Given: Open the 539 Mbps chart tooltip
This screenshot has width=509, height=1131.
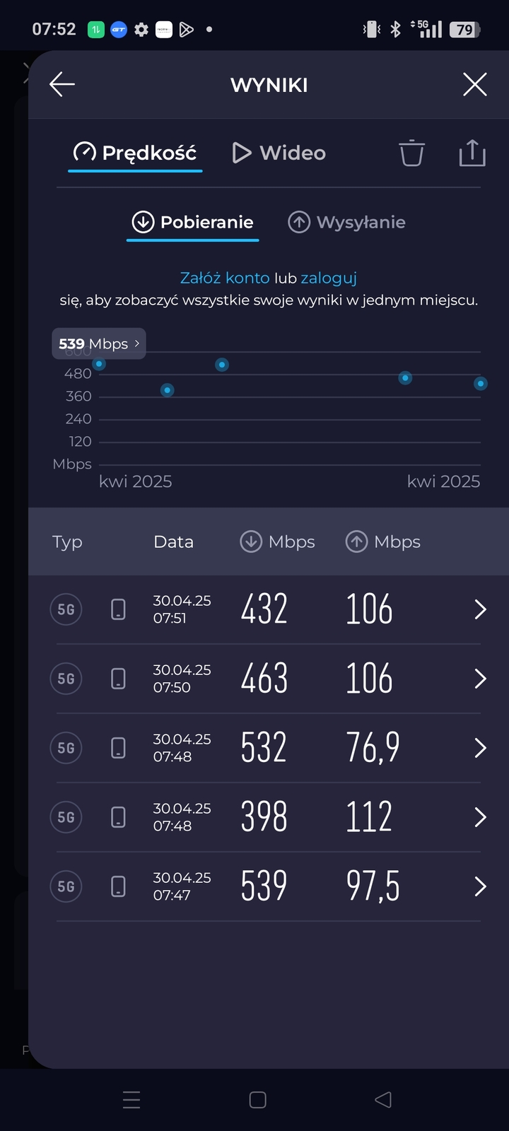Looking at the screenshot, I should point(99,344).
